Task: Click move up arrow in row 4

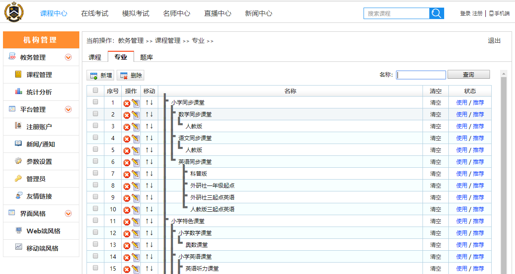Action: pos(147,138)
